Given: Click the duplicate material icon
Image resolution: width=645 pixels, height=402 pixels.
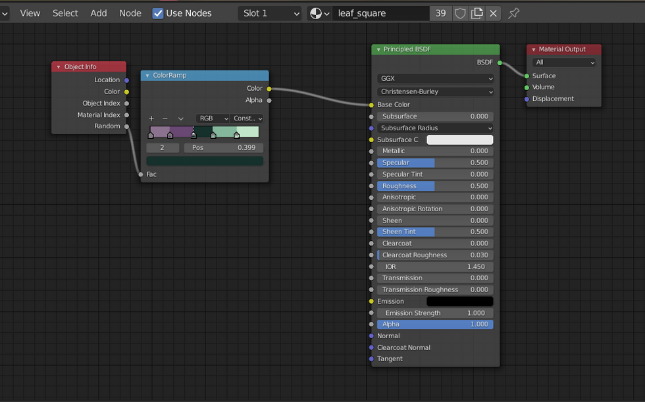Looking at the screenshot, I should point(477,14).
